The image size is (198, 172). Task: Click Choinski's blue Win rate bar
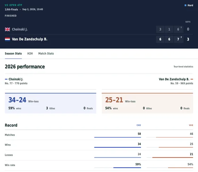[x=127, y=168]
